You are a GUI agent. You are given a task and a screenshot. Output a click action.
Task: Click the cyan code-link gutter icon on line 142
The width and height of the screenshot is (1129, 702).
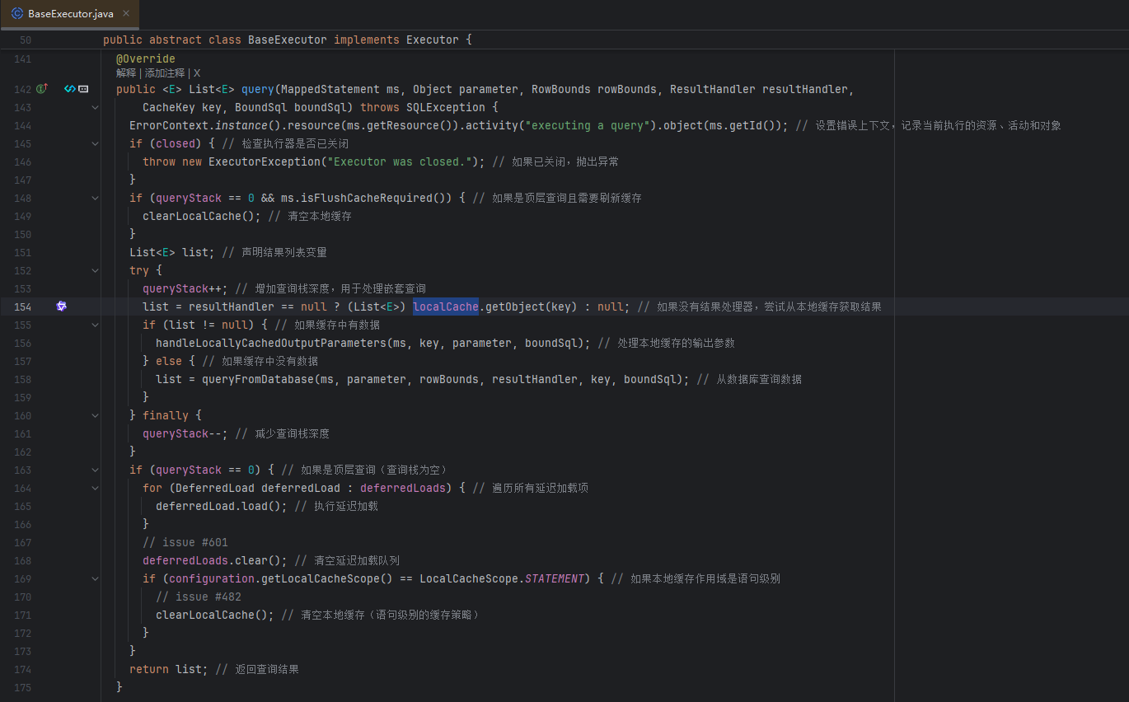[x=70, y=89]
